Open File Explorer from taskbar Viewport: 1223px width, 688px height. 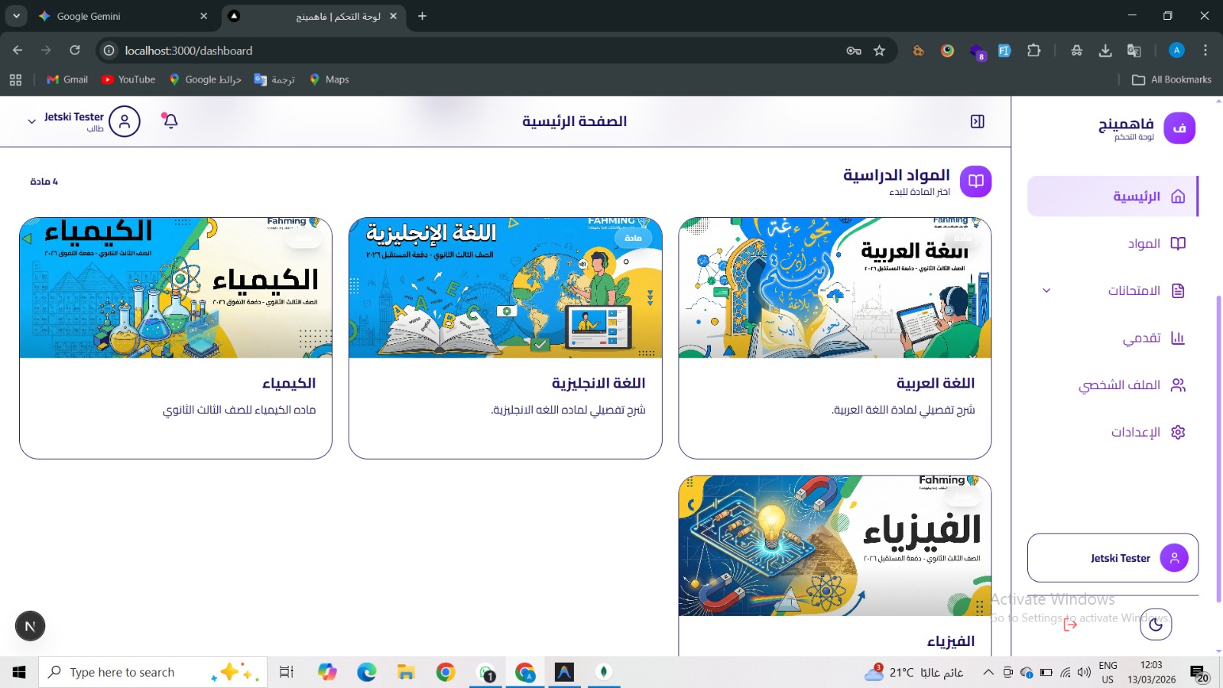[406, 672]
